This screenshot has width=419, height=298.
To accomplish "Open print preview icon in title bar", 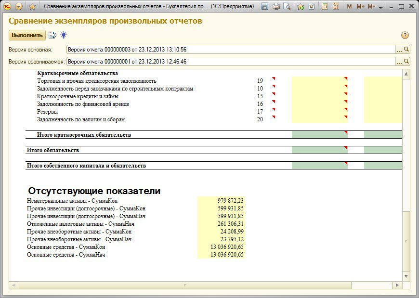I will [x=287, y=7].
